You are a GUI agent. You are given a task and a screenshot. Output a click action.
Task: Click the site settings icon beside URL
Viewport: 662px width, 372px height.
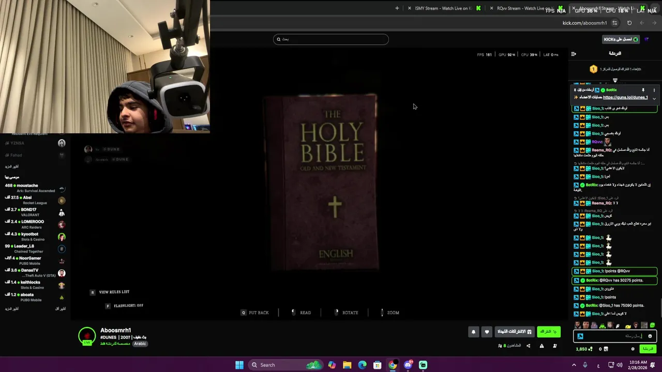pyautogui.click(x=614, y=23)
